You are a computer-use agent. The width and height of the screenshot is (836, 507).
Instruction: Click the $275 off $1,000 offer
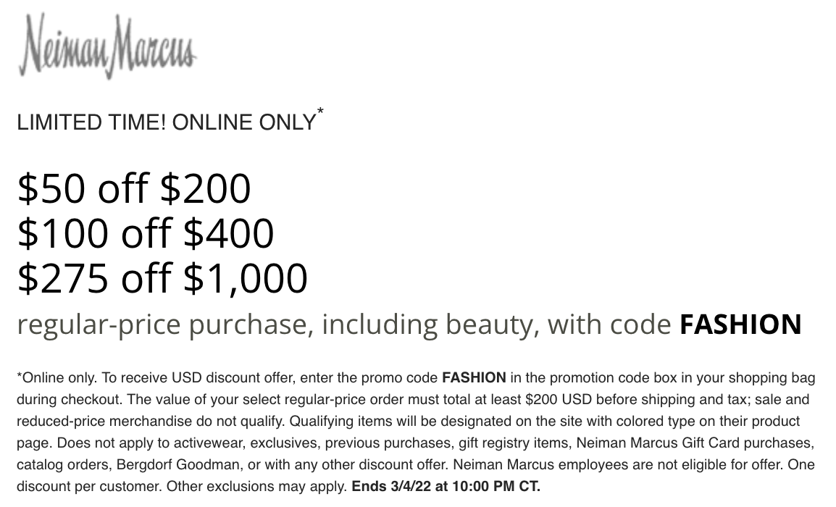(x=162, y=277)
